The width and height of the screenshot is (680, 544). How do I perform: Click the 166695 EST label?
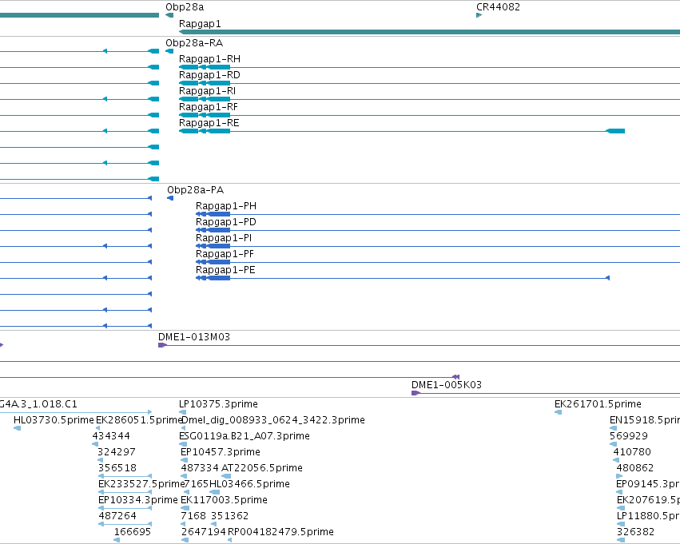(133, 532)
